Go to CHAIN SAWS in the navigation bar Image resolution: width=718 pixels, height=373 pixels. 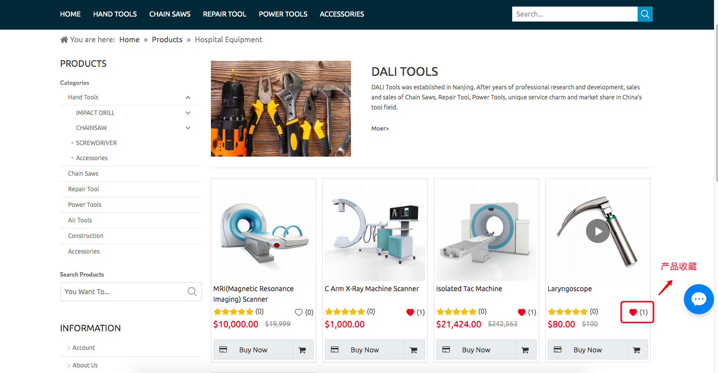170,14
